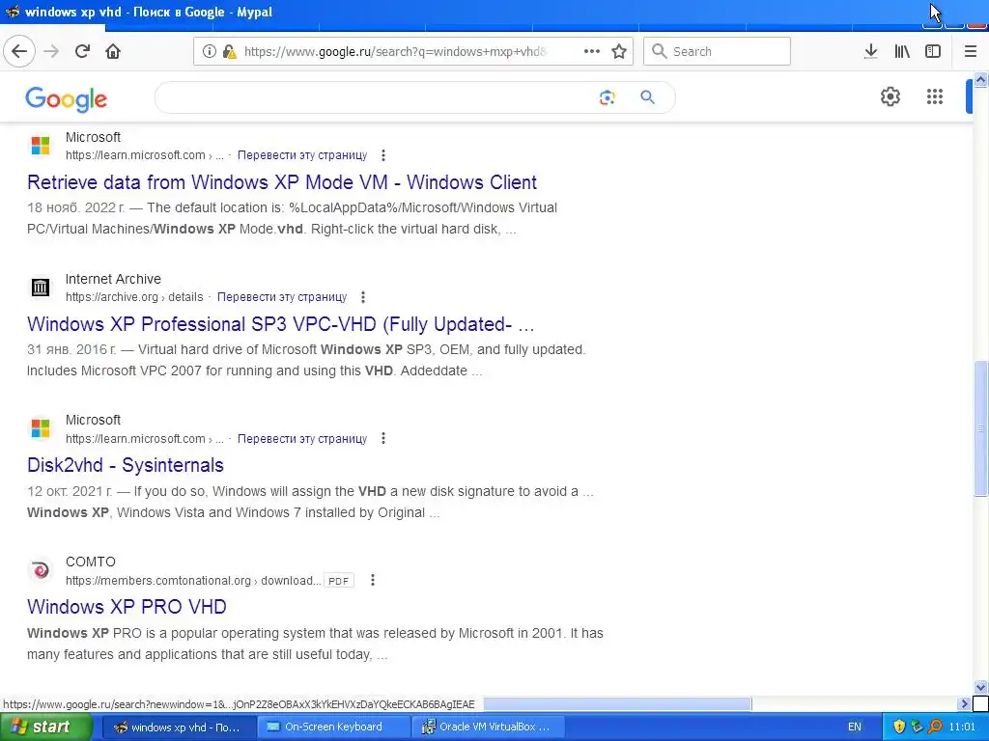Go back to the previous page
This screenshot has height=741, width=989.
[x=19, y=51]
